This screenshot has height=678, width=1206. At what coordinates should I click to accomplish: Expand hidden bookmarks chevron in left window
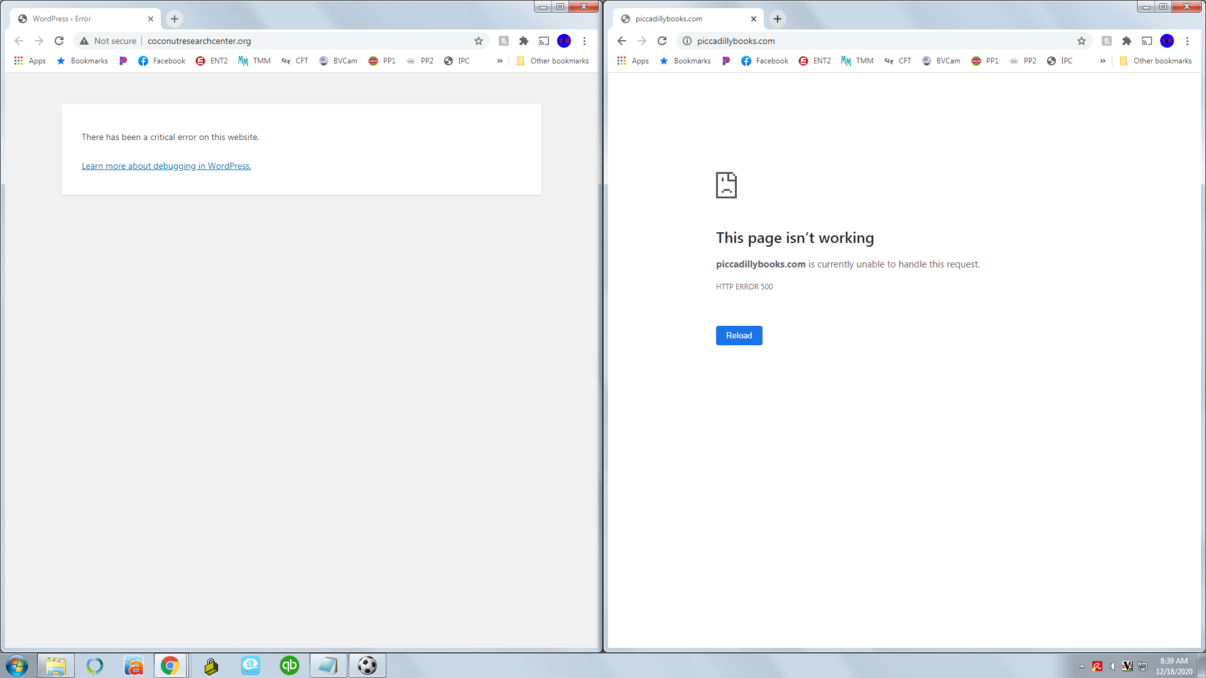pyautogui.click(x=499, y=61)
